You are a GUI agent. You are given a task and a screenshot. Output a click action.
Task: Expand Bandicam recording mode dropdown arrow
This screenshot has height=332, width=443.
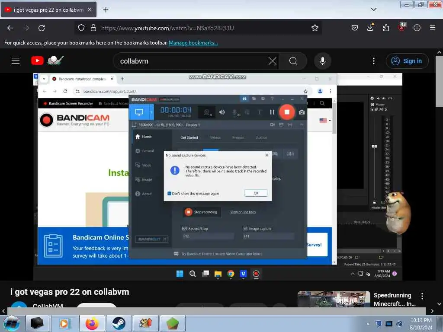[x=151, y=112]
